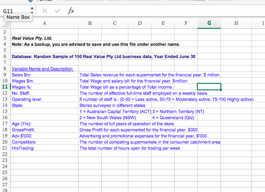Screen dimensions: 265x192
Task: Click the 'Age (Yrs):' cell
Action: pos(45,123)
